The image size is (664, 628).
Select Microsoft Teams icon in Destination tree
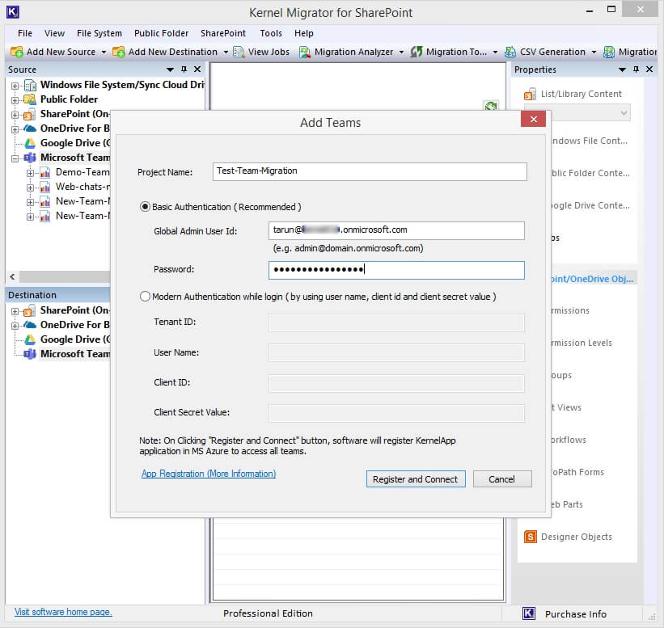pyautogui.click(x=30, y=354)
